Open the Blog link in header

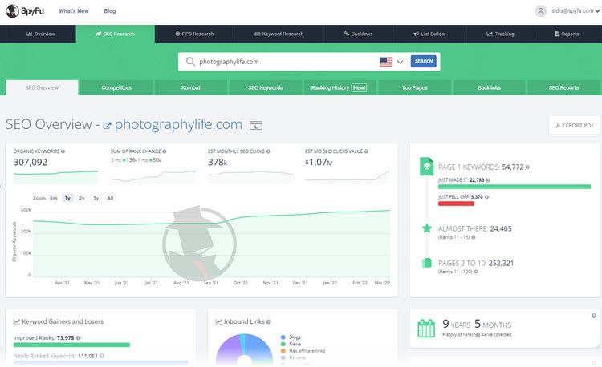[x=110, y=11]
